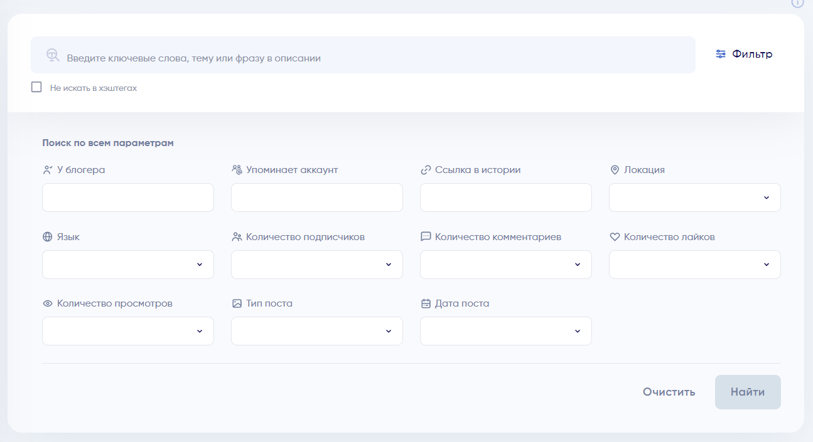Expand the Тип поста dropdown
This screenshot has width=813, height=442.
(316, 331)
